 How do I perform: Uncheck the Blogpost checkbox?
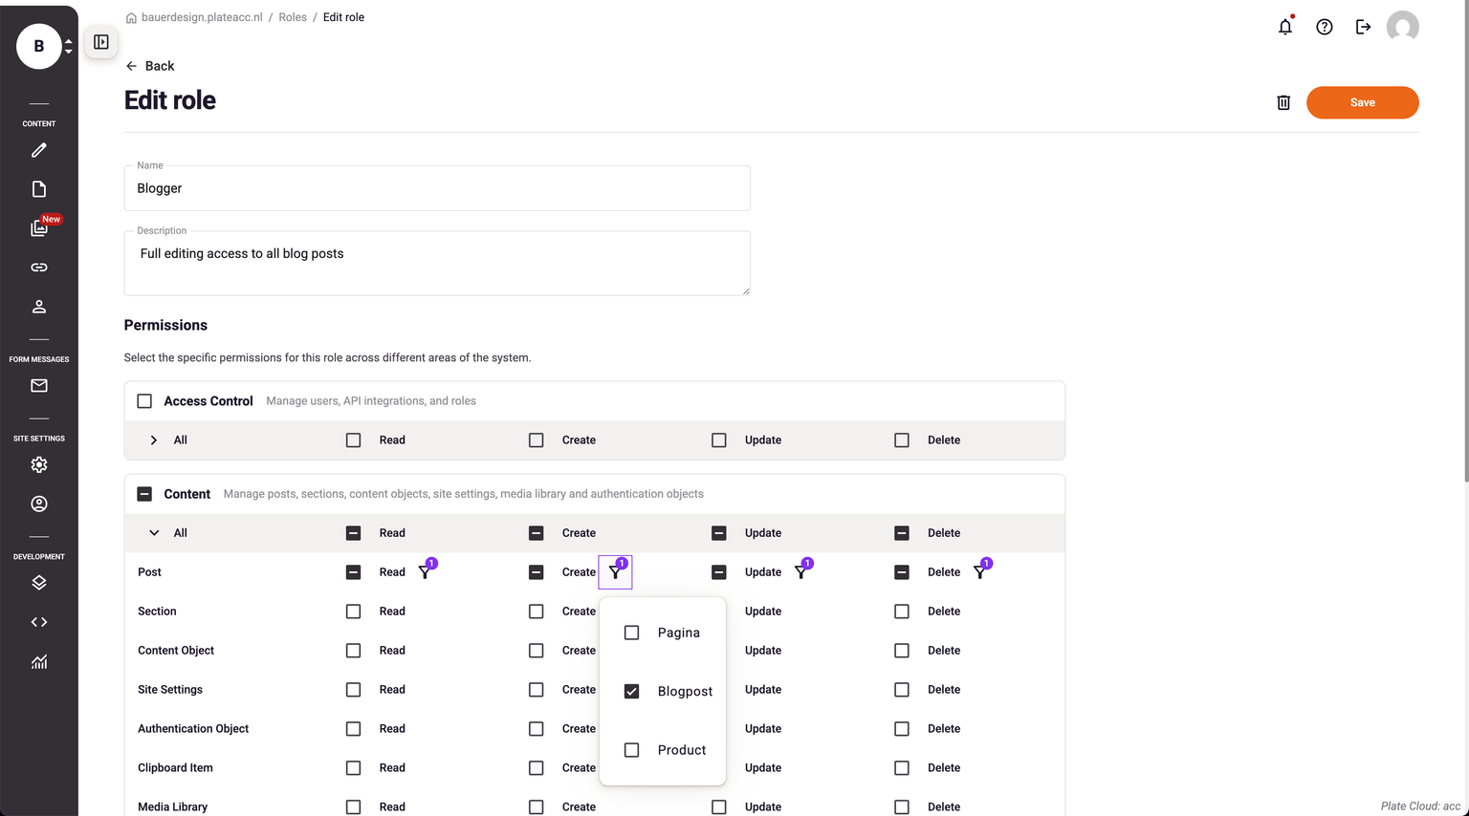[x=631, y=691]
